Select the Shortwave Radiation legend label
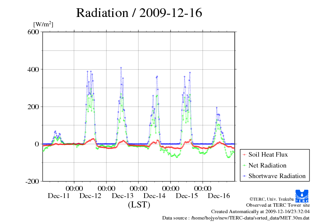 pyautogui.click(x=277, y=176)
